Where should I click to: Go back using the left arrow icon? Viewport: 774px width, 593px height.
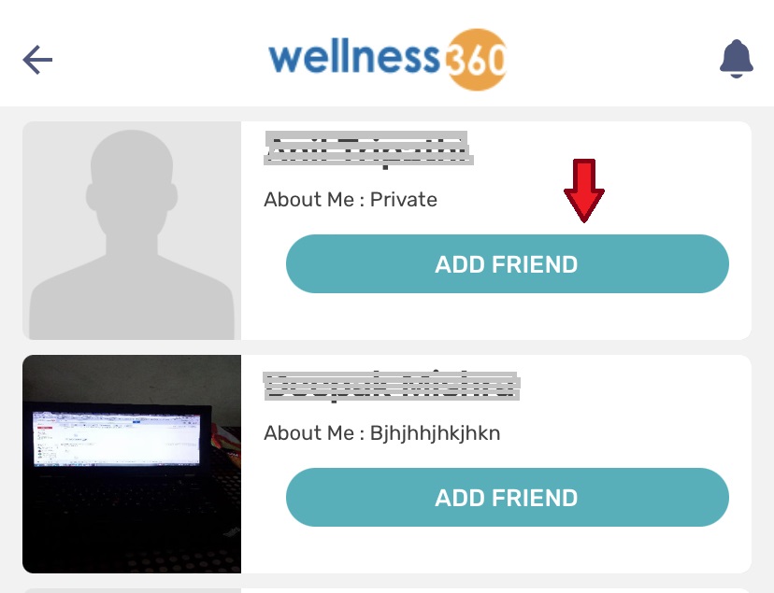point(37,60)
